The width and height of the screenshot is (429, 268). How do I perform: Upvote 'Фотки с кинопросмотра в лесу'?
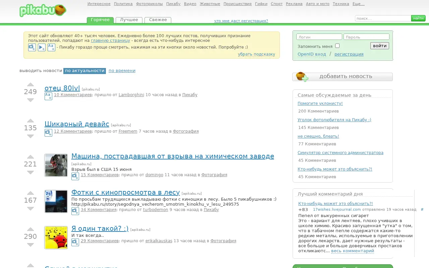30,193
